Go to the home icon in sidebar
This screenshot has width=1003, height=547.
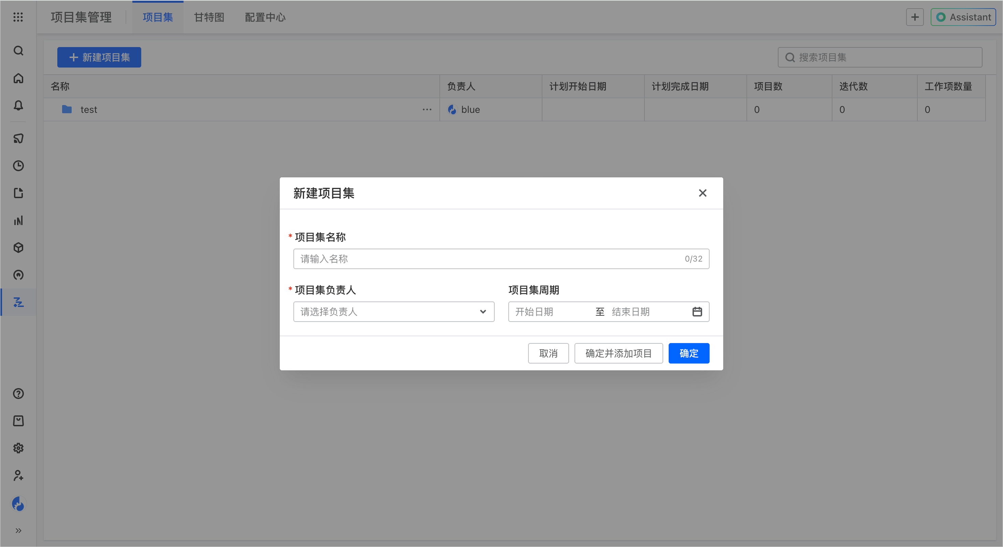(18, 78)
